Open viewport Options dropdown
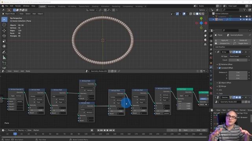Viewport: 252px width, 141px height. [x=203, y=10]
